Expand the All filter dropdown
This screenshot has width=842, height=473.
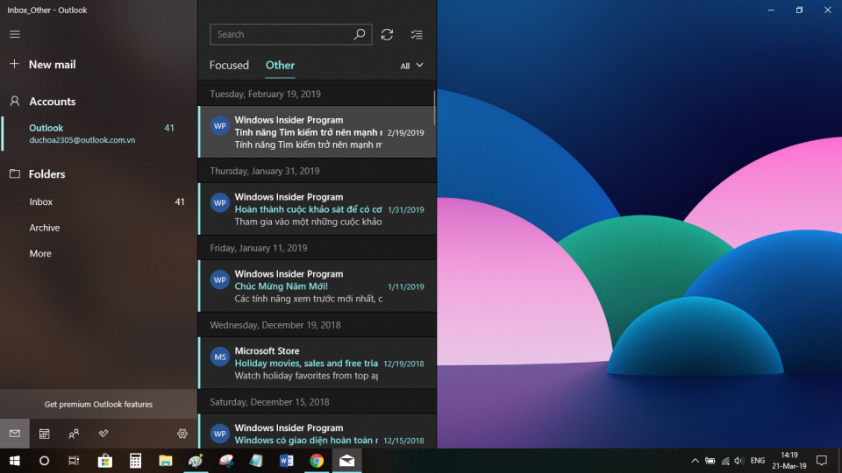(x=411, y=66)
